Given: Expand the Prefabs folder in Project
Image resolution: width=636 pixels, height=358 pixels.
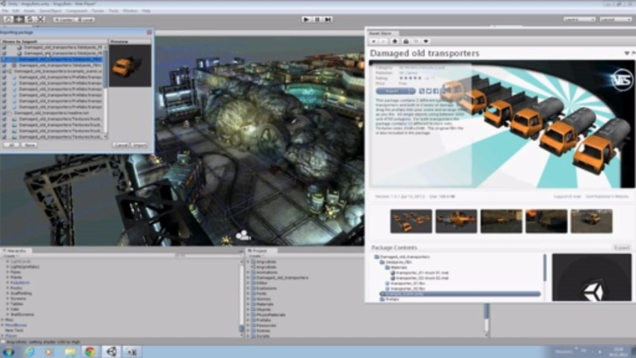Looking at the screenshot, I should pyautogui.click(x=248, y=320).
